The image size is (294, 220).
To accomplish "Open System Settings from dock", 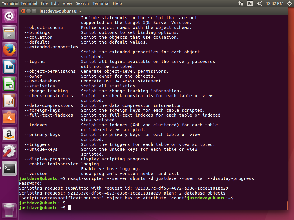I will click(x=9, y=151).
